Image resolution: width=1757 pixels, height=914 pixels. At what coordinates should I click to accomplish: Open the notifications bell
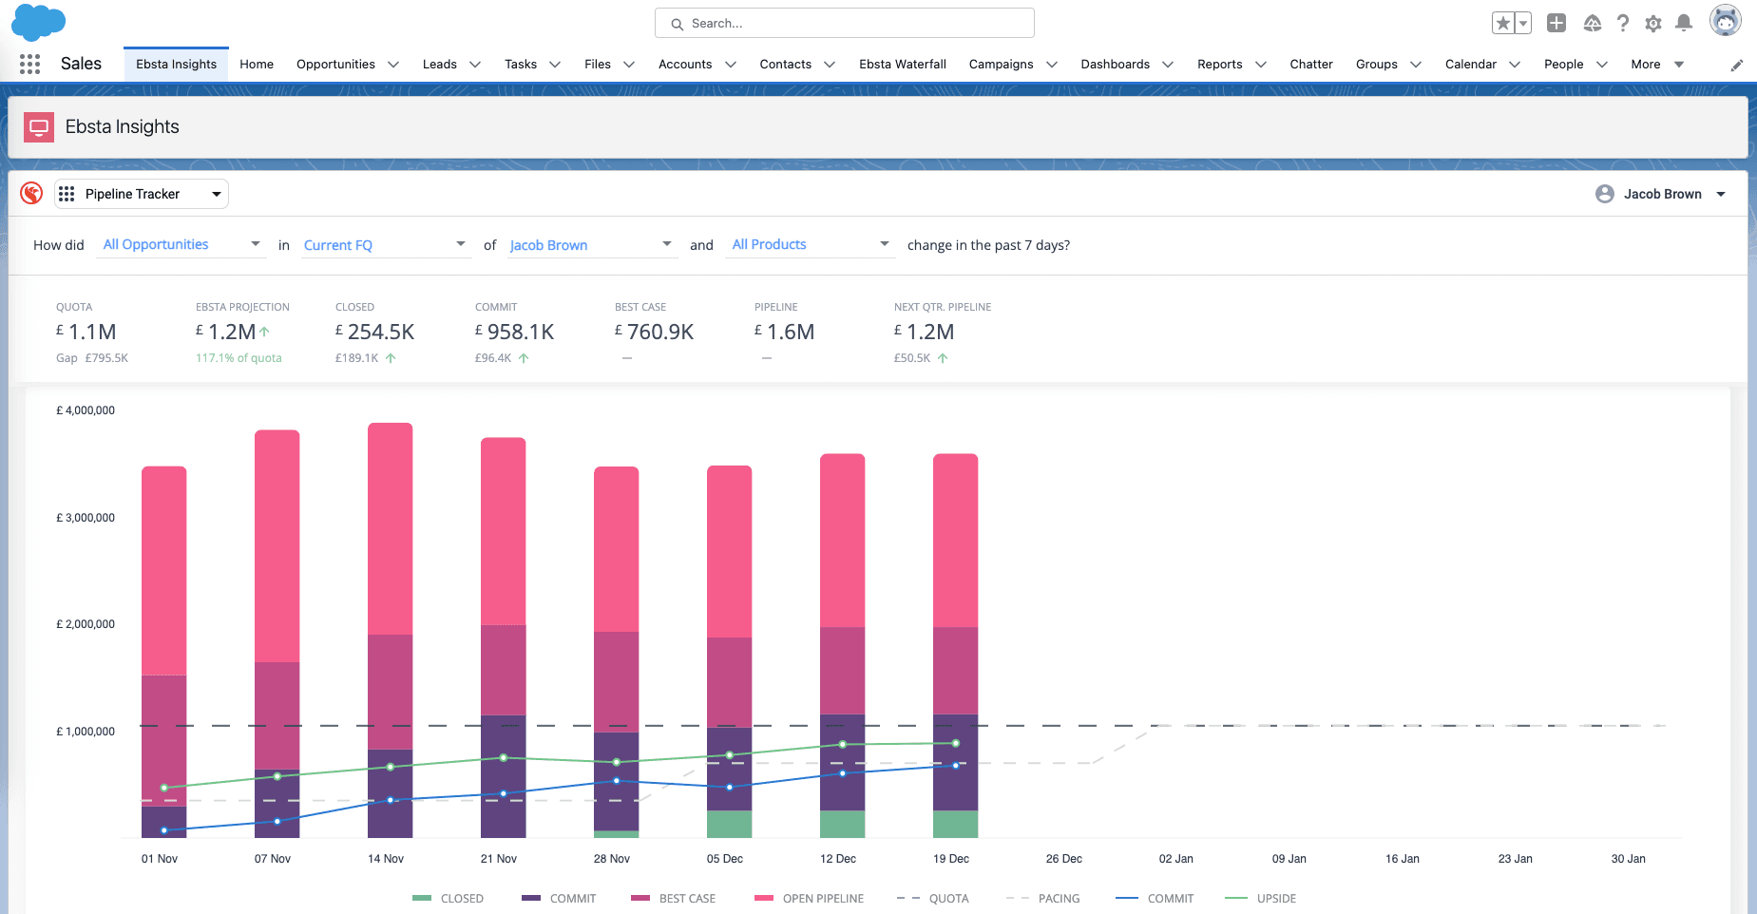[1684, 23]
